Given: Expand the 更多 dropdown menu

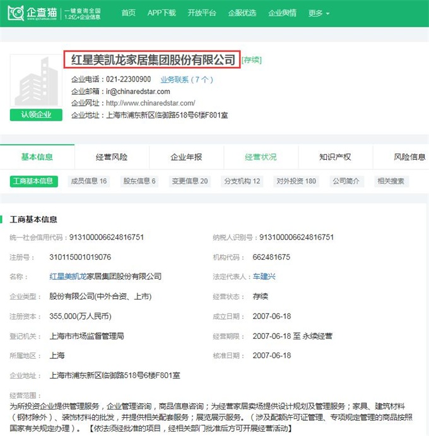Looking at the screenshot, I should [319, 13].
